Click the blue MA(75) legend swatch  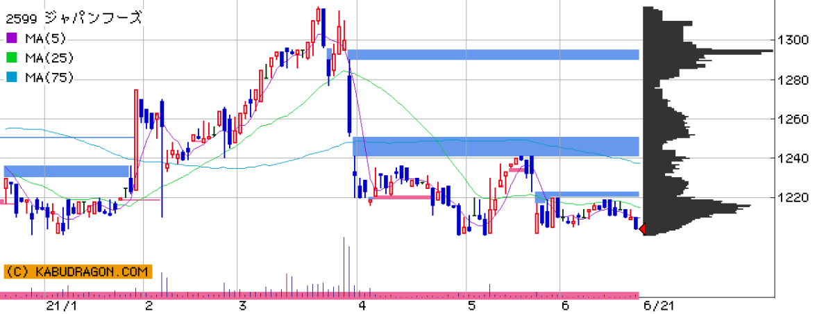(x=11, y=78)
